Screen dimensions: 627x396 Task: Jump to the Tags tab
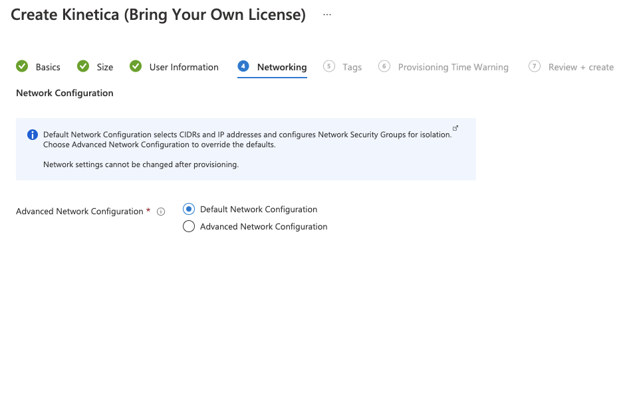(352, 67)
